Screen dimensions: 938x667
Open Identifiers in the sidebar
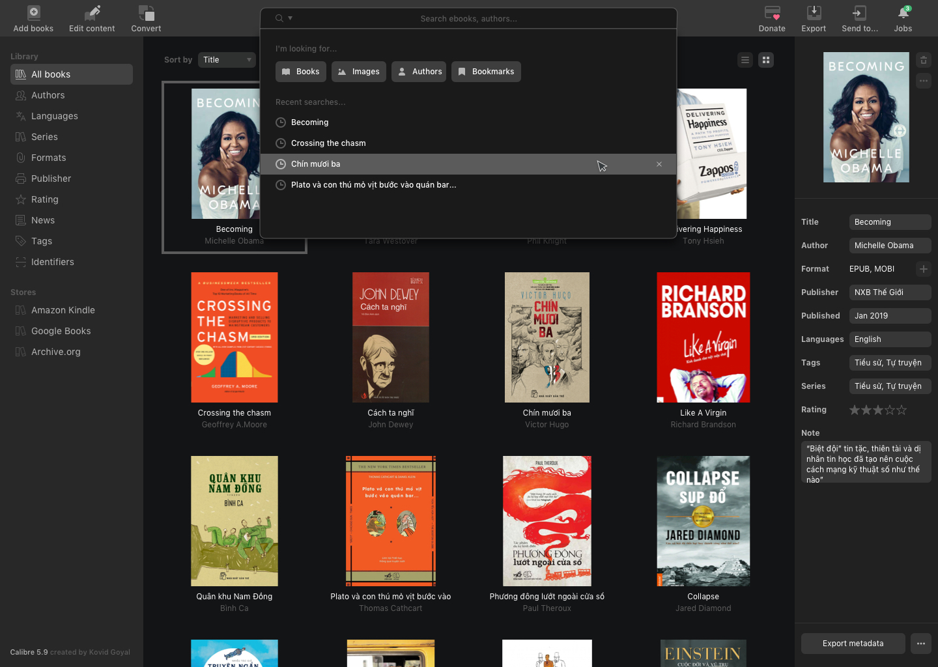coord(72,262)
